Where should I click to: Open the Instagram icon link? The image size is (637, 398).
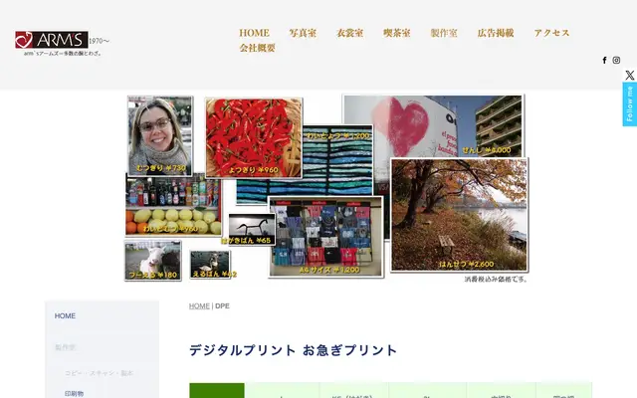616,60
